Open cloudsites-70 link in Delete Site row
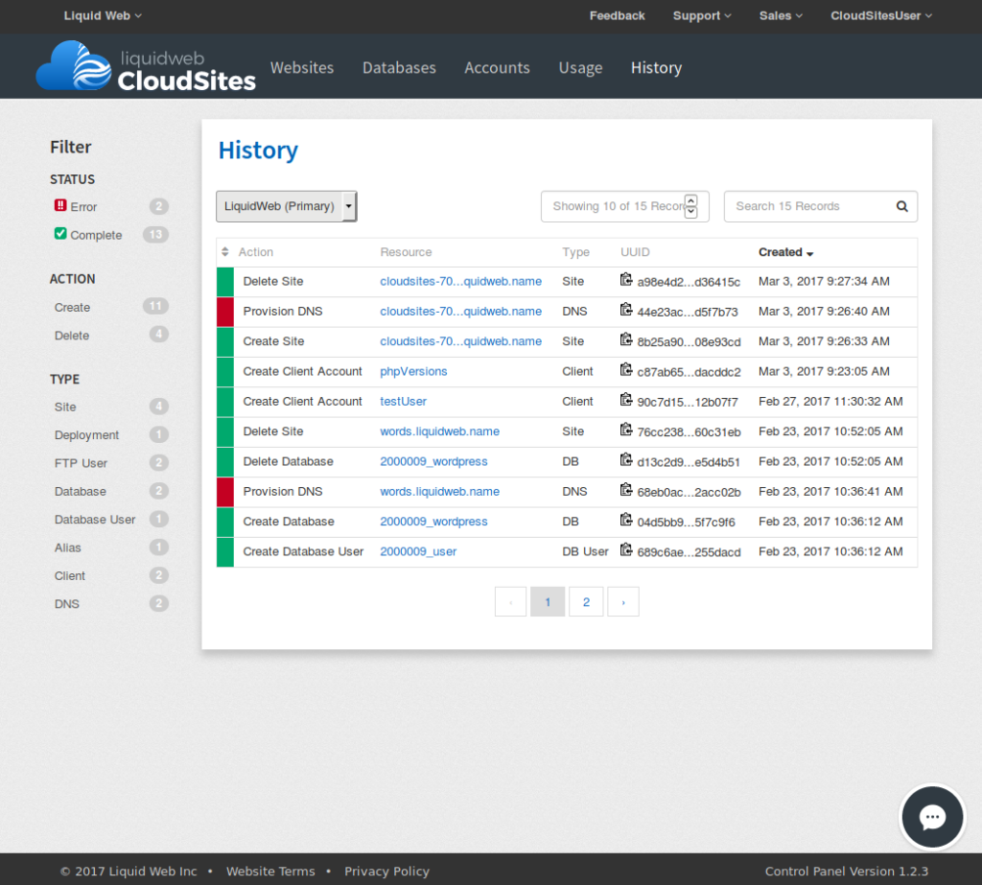This screenshot has height=885, width=982. 460,281
